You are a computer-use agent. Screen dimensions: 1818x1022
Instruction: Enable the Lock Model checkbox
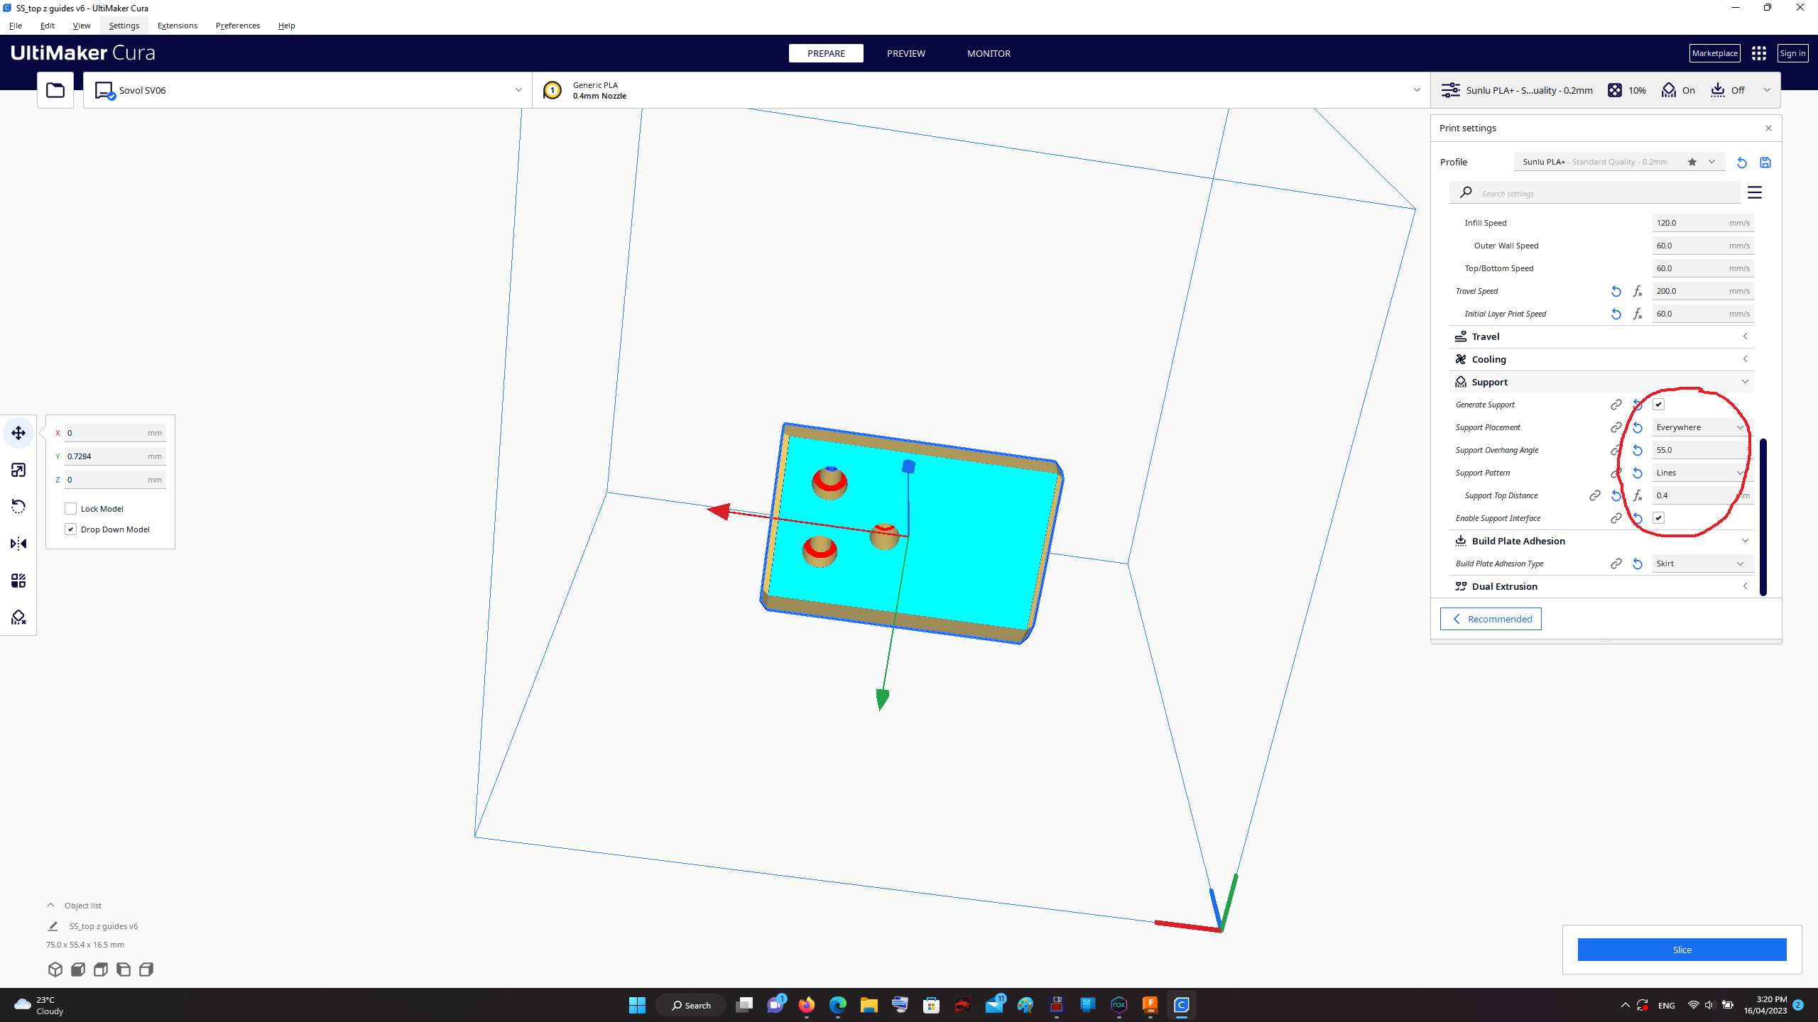pyautogui.click(x=71, y=508)
